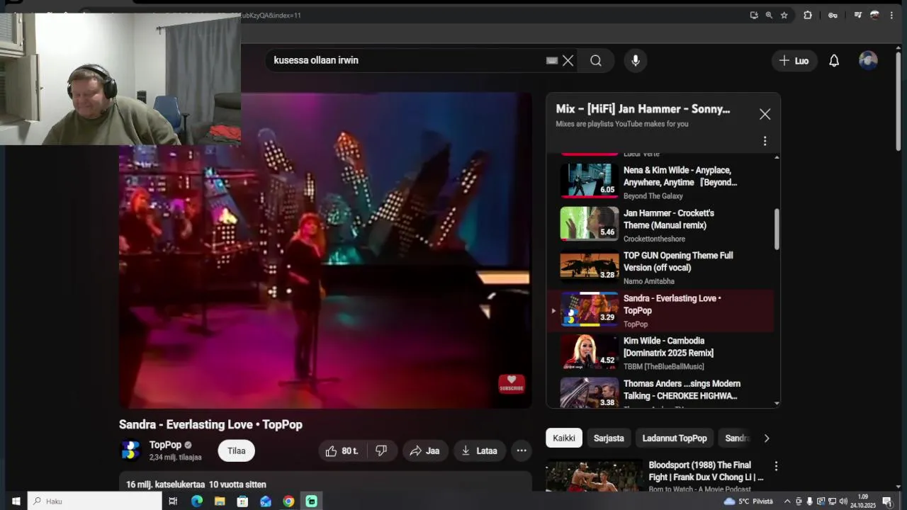Click the playlist scroll up arrow

tap(777, 157)
